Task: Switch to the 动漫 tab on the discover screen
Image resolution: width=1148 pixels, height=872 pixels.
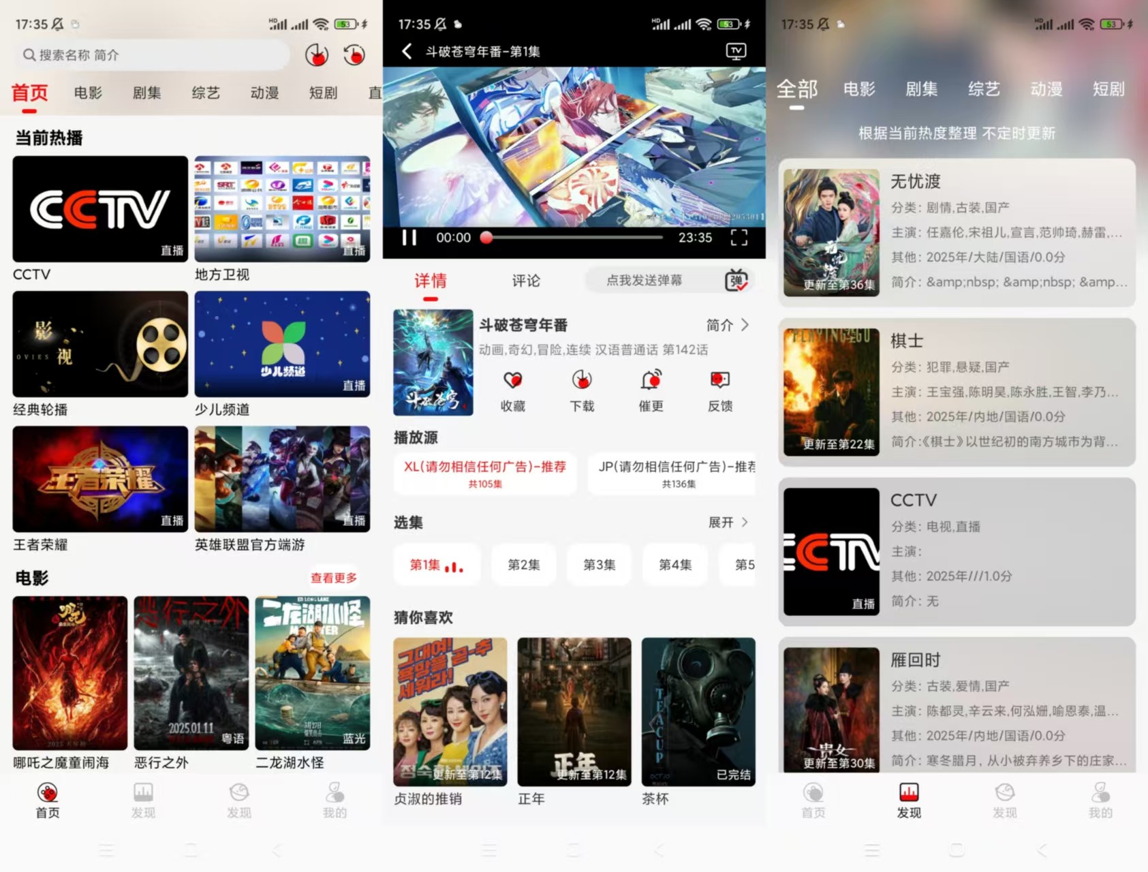Action: pyautogui.click(x=1046, y=89)
